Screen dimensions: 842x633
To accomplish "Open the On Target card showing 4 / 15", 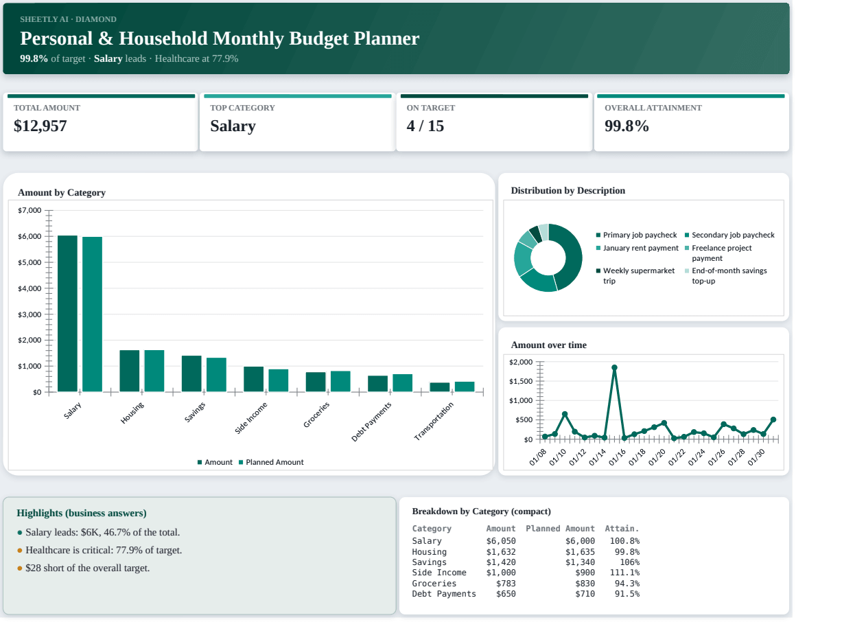I will pos(493,122).
